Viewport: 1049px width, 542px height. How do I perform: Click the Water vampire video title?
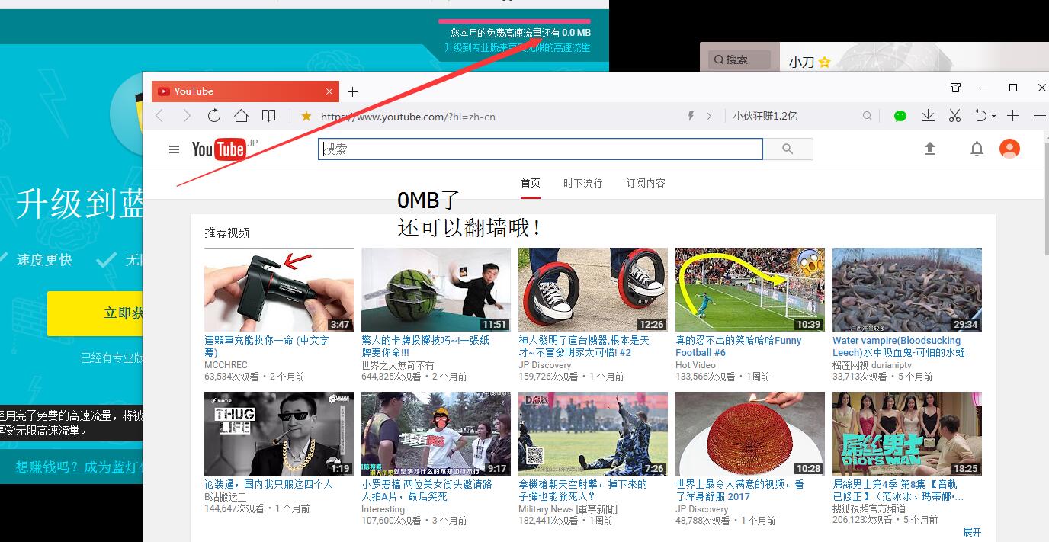(899, 346)
